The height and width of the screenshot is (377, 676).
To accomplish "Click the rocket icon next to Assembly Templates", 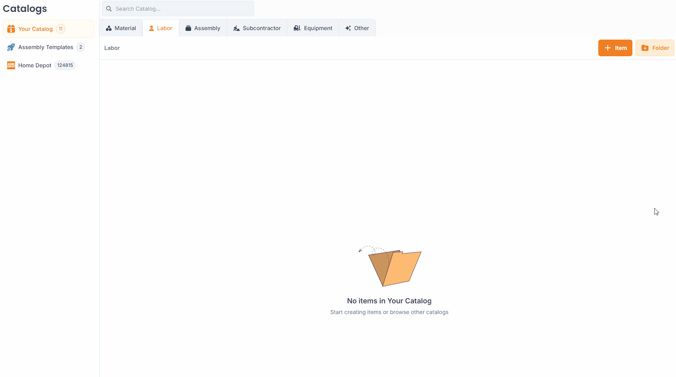I will point(11,47).
